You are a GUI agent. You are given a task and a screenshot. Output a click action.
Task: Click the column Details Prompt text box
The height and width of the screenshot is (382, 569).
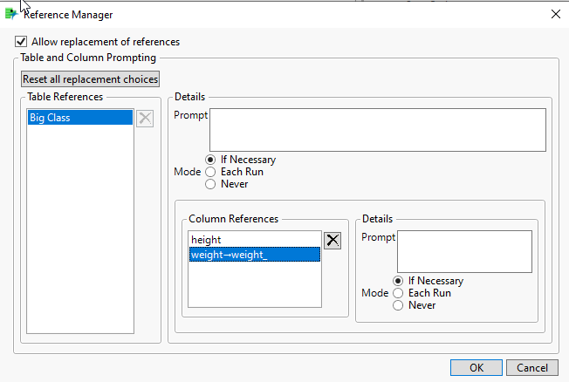point(463,251)
